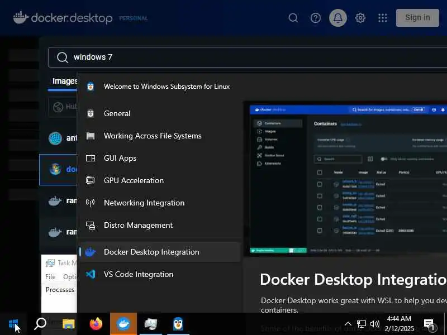The width and height of the screenshot is (447, 335).
Task: Open network icon in system tray
Action: [362, 324]
